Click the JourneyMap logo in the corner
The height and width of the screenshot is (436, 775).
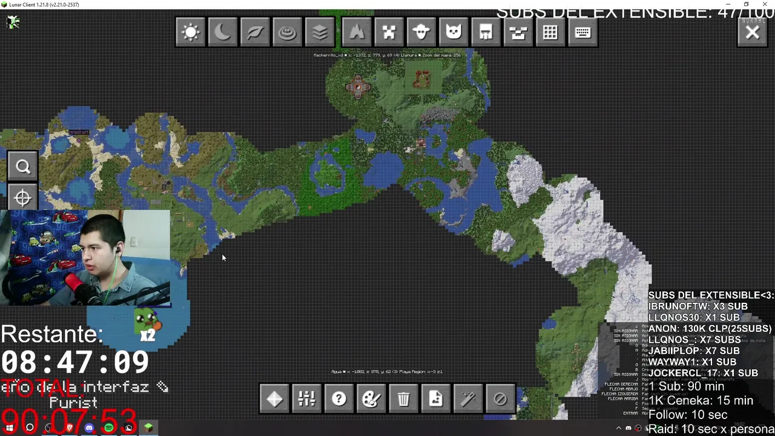pos(13,22)
